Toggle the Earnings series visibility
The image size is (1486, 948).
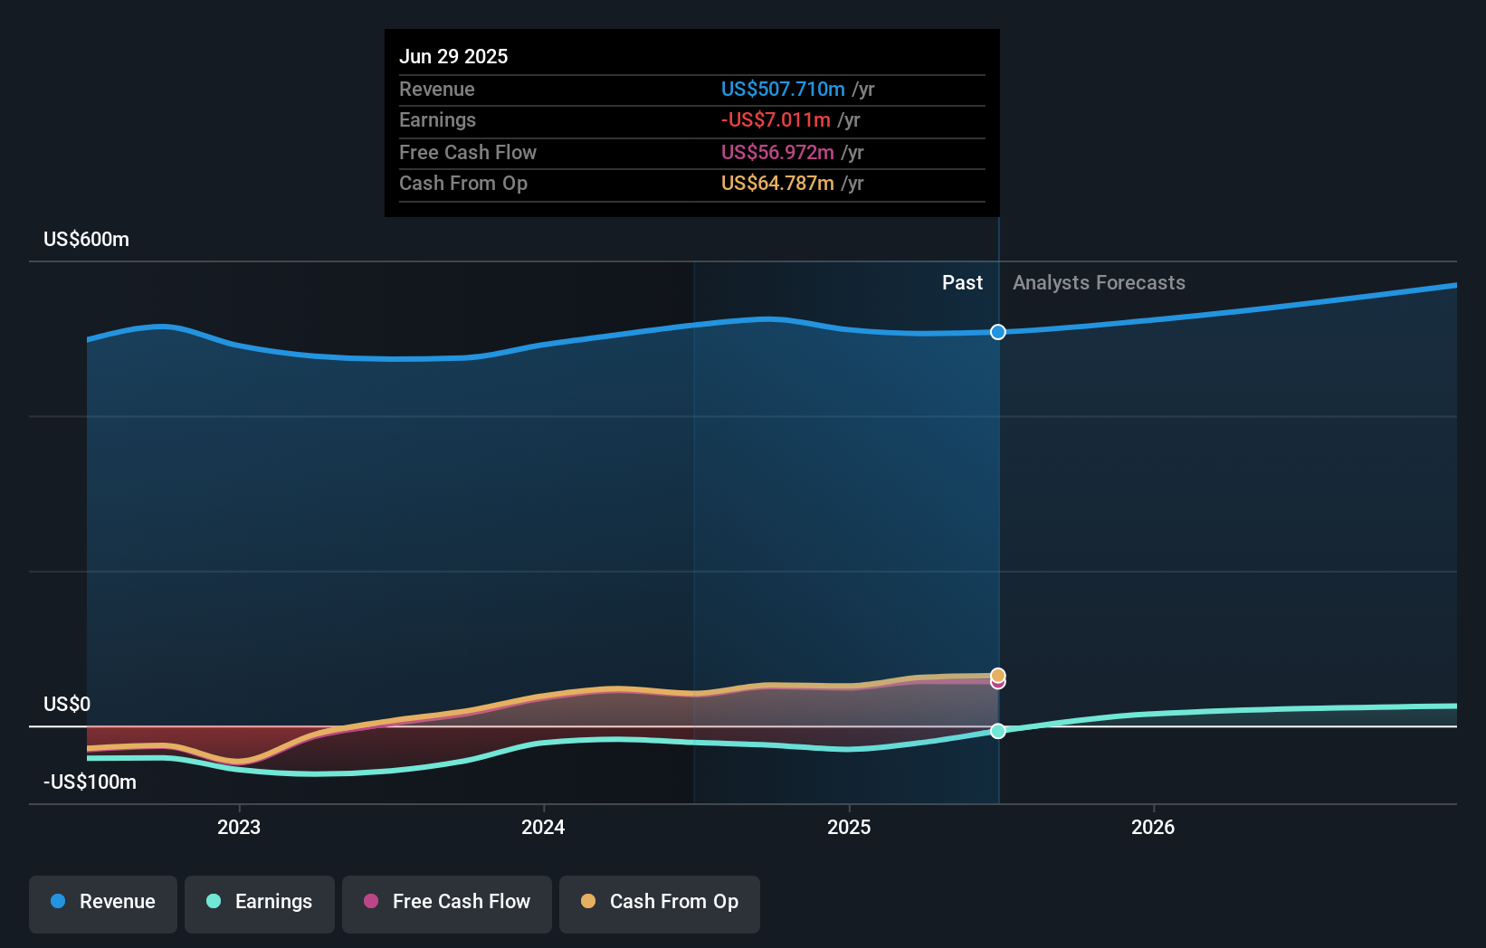260,902
